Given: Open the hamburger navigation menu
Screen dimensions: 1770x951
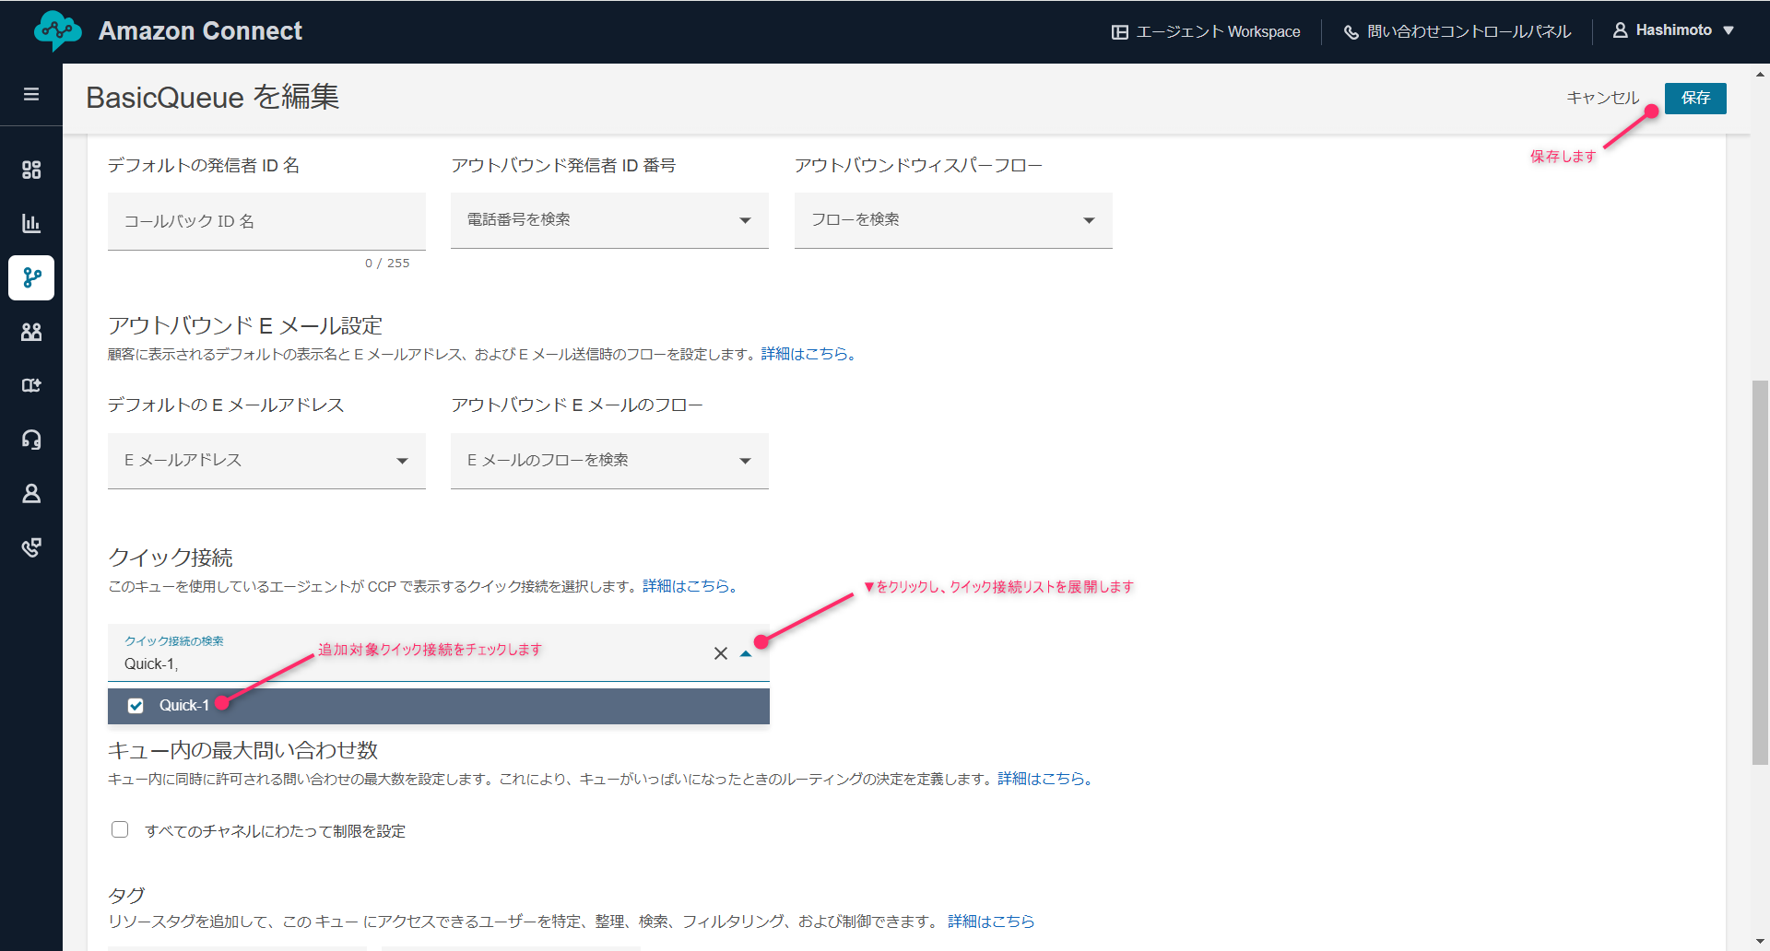Looking at the screenshot, I should [31, 95].
